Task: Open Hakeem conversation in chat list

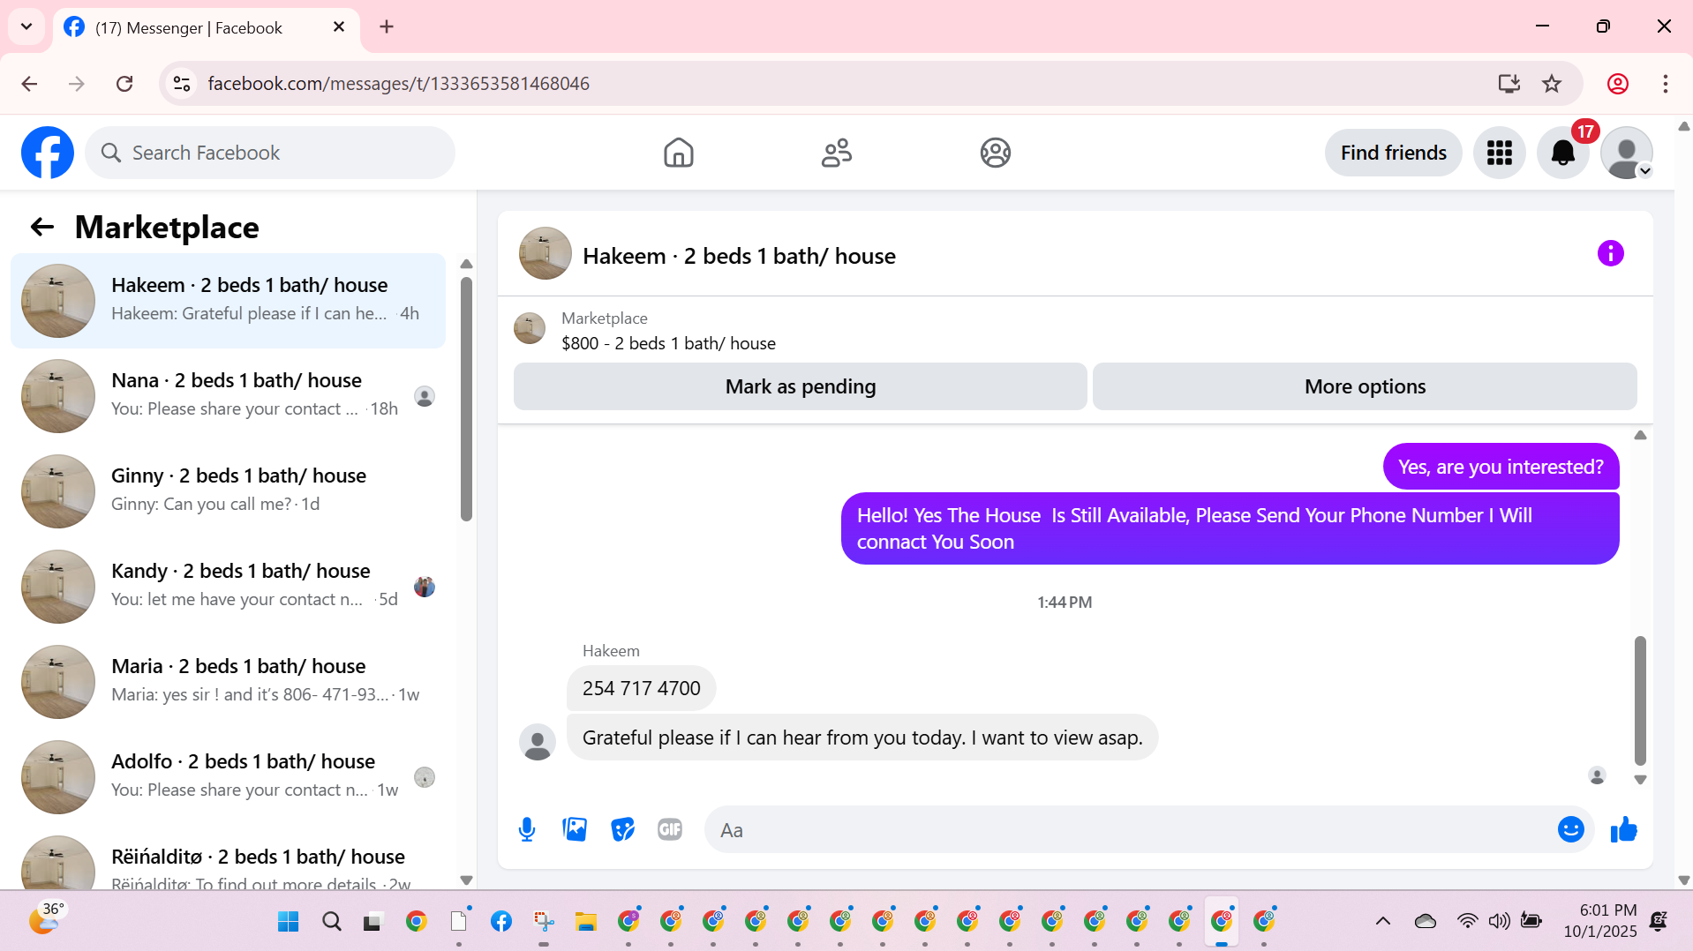Action: (x=228, y=301)
